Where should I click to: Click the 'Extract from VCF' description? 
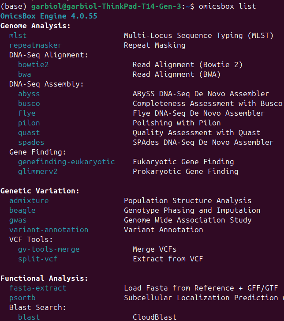(x=168, y=259)
